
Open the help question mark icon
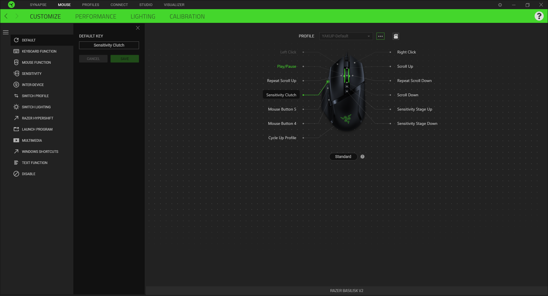click(539, 16)
